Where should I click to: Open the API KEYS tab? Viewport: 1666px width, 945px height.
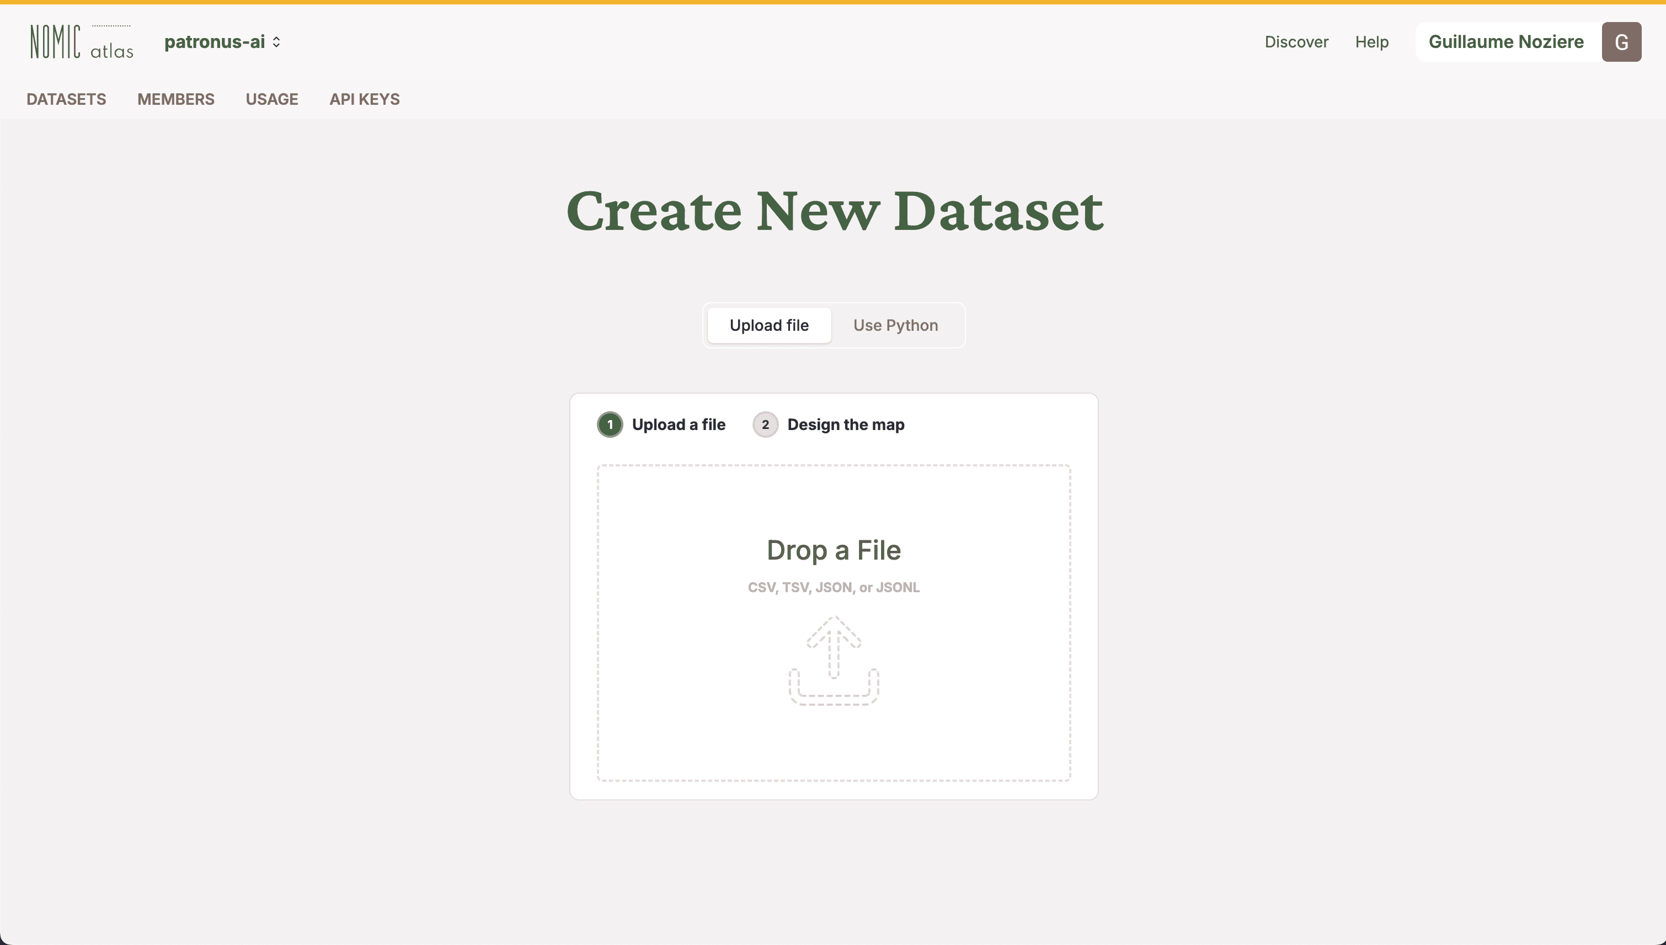click(364, 99)
